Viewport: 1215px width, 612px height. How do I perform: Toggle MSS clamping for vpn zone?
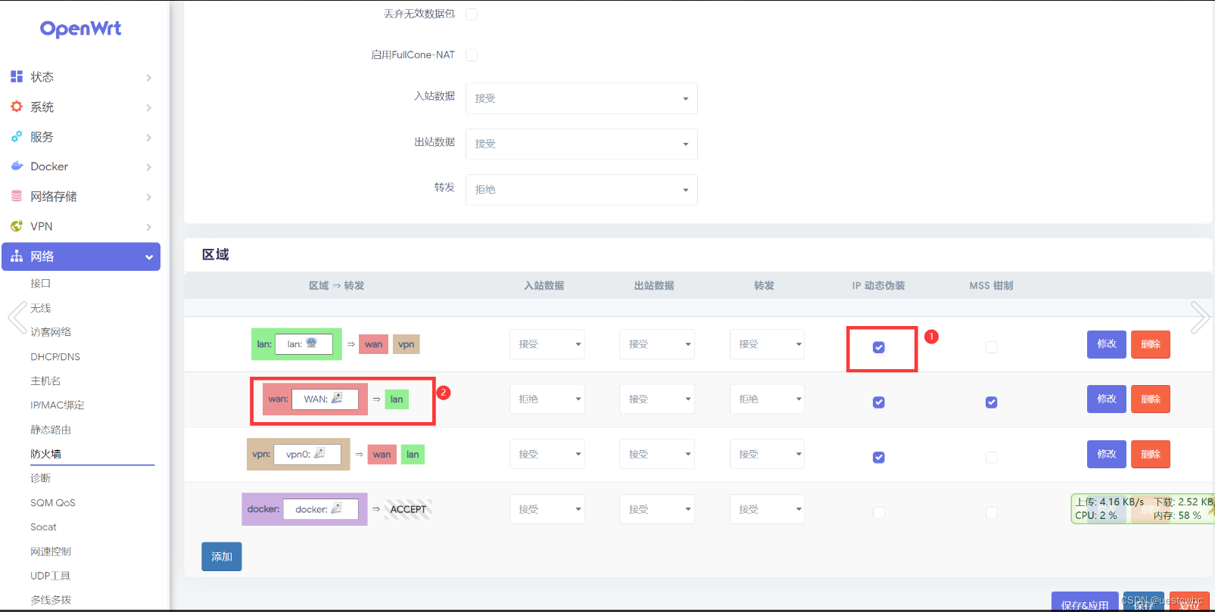click(x=992, y=458)
